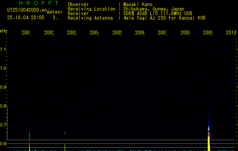The image size is (238, 151).
Task: Click the 4ele Yagi antenna description
Action: (x=164, y=18)
